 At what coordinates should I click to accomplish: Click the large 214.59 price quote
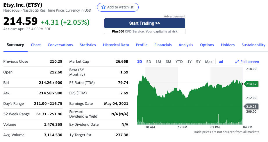pos(20,21)
